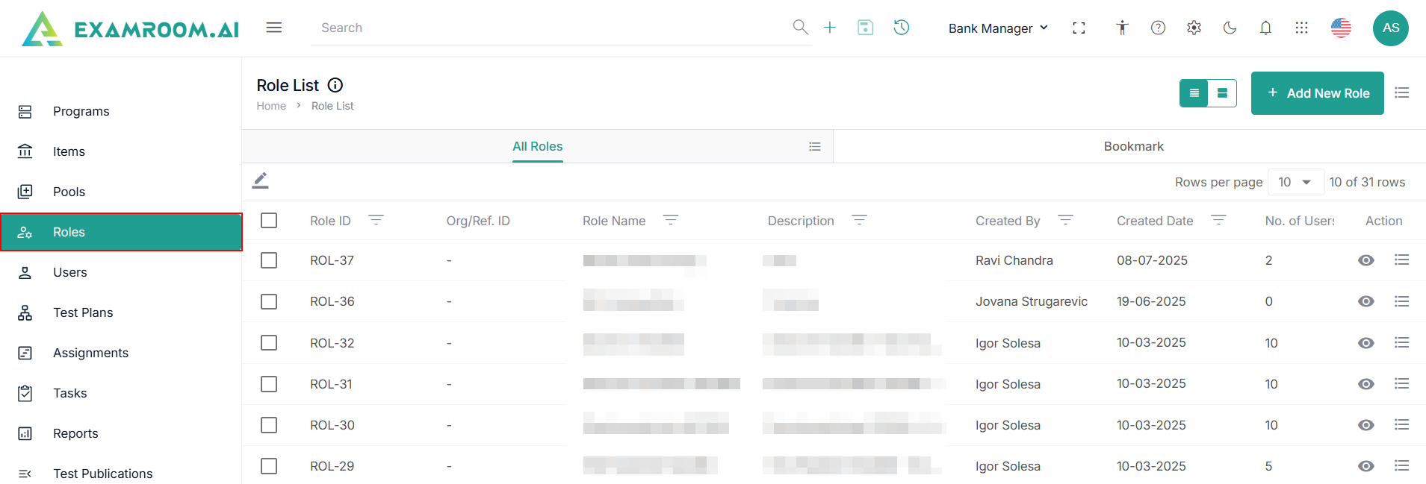Open Reports in sidebar
Image resolution: width=1426 pixels, height=484 pixels.
[121, 433]
